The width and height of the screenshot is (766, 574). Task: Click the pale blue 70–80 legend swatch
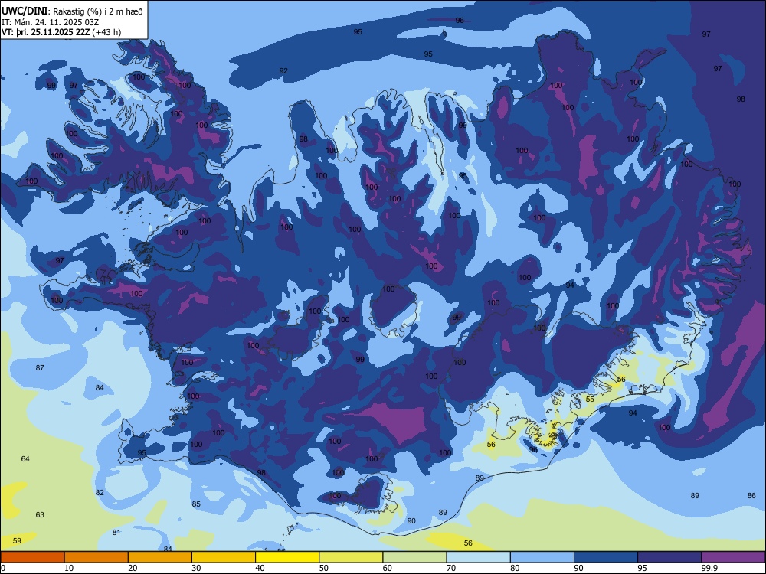(478, 557)
